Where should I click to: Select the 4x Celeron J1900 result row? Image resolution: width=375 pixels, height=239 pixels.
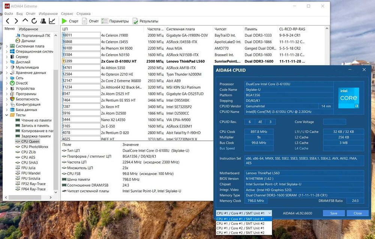click(x=183, y=35)
